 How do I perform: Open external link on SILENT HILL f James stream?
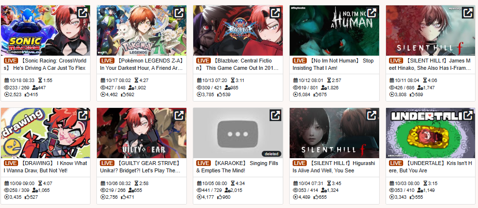tap(468, 13)
